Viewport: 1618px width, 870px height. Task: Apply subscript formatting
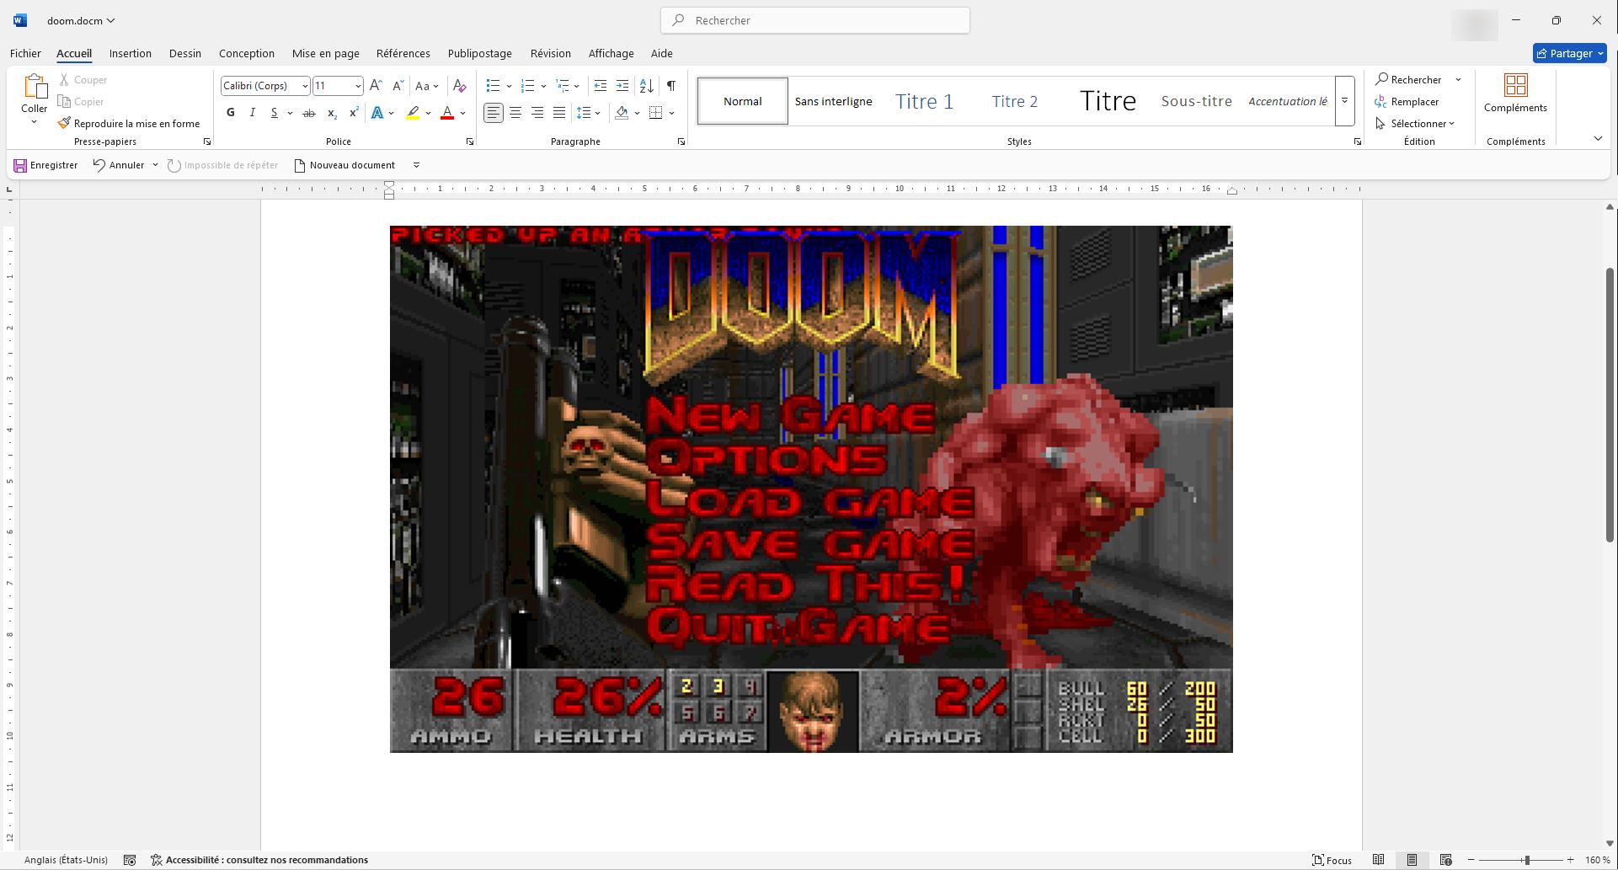click(x=332, y=113)
